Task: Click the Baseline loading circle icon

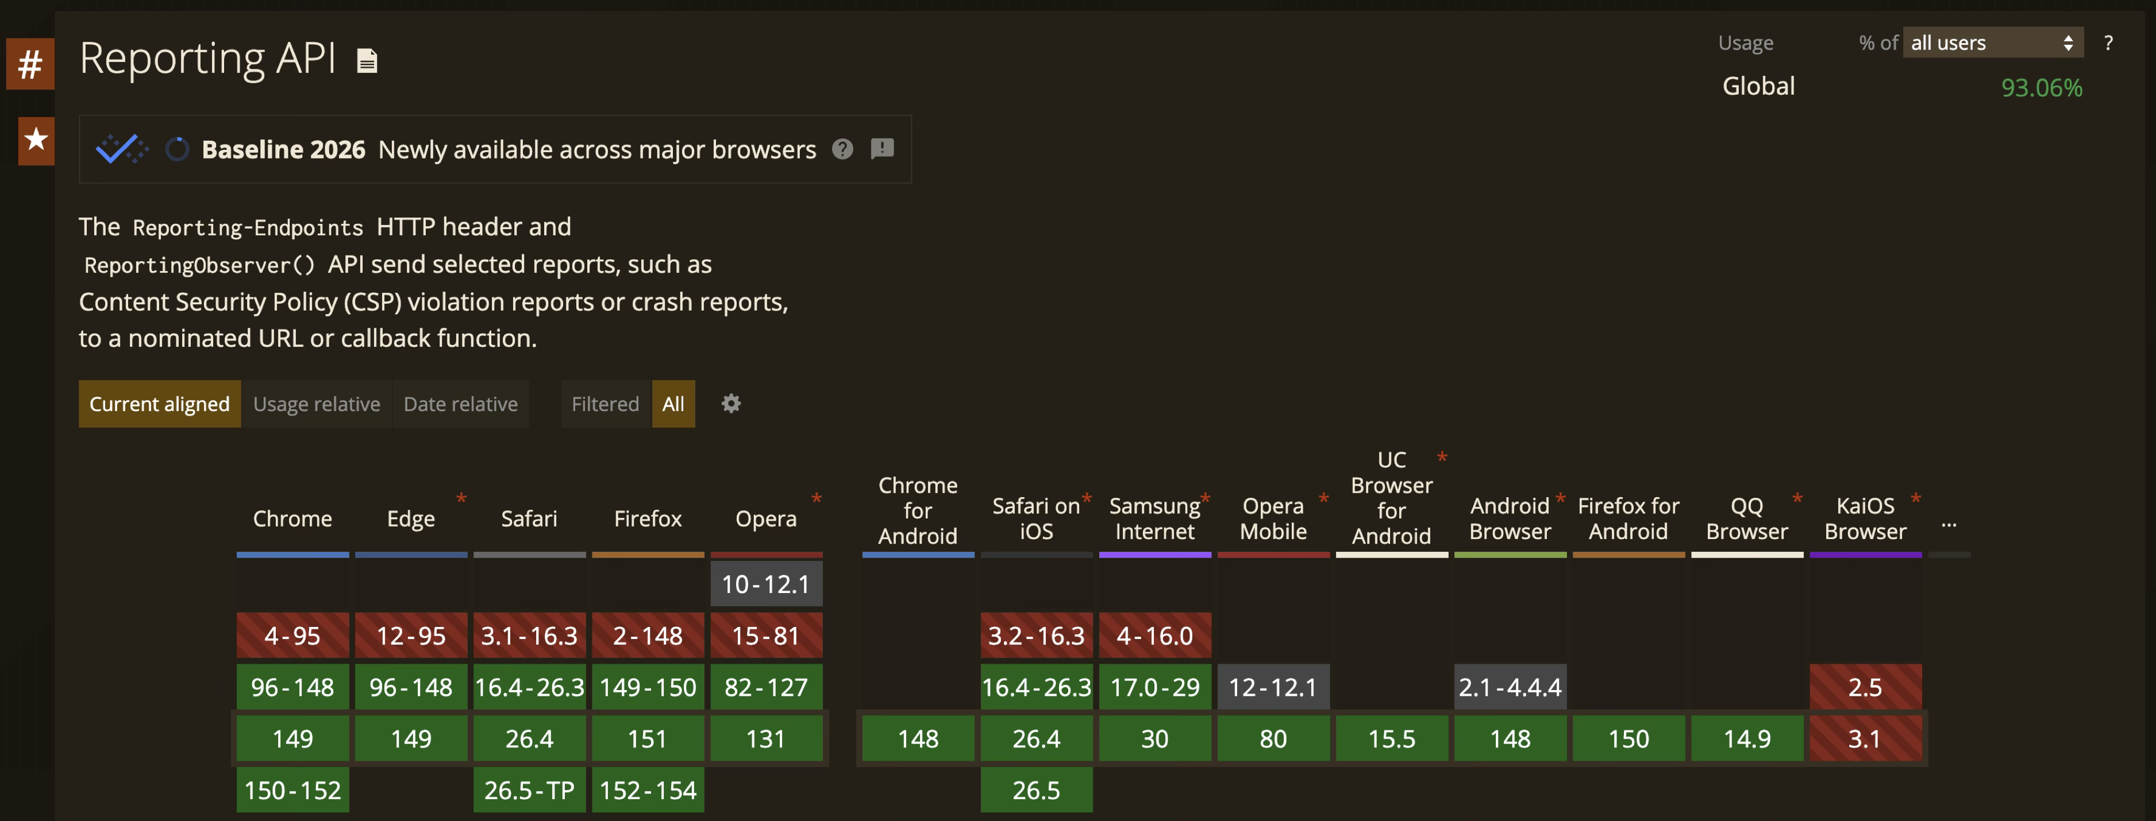Action: [x=176, y=150]
